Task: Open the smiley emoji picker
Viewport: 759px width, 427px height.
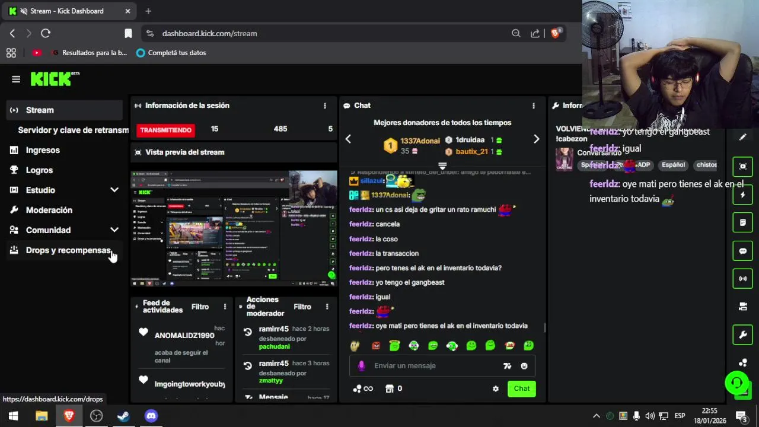Action: (524, 366)
